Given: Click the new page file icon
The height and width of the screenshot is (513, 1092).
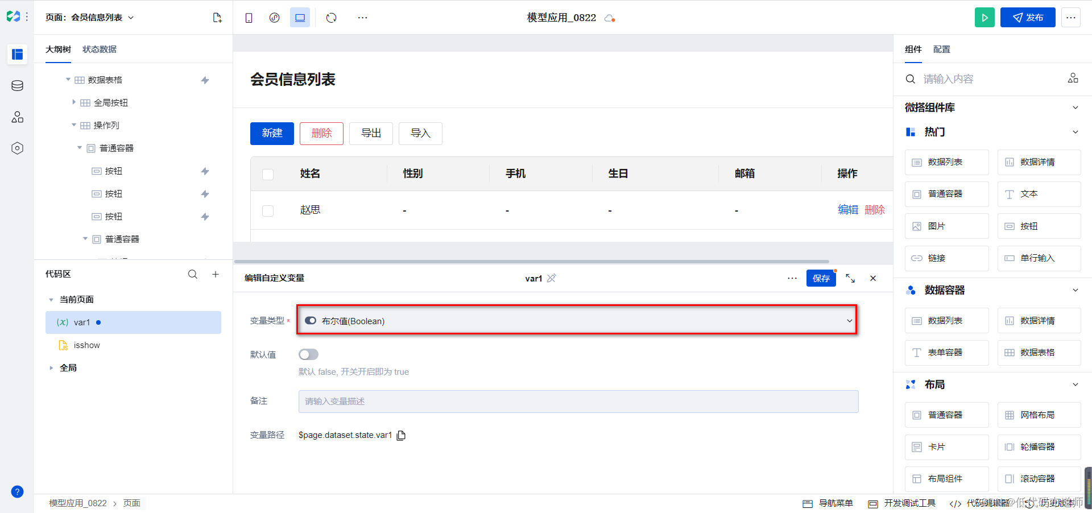Looking at the screenshot, I should point(217,18).
